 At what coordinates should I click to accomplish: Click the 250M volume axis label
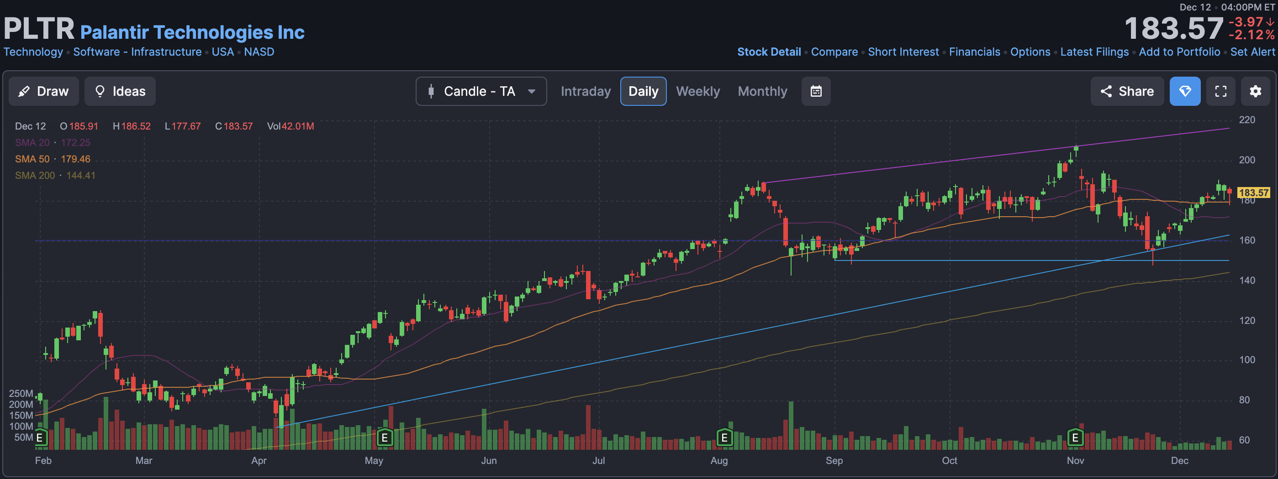(x=21, y=394)
